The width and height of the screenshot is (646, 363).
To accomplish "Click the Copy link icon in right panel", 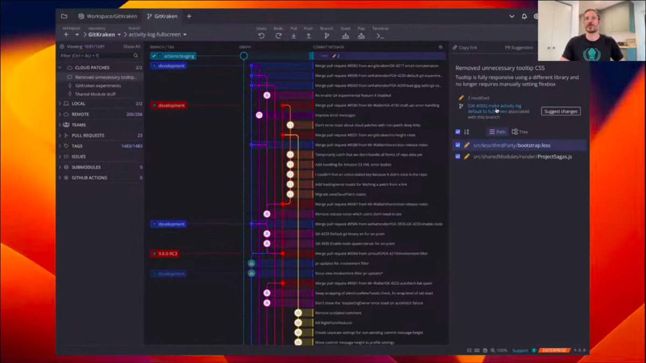I will pos(454,48).
